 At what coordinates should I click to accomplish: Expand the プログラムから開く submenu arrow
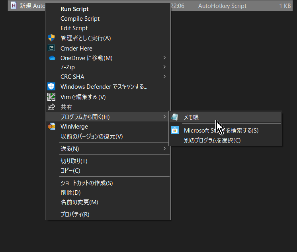point(164,117)
